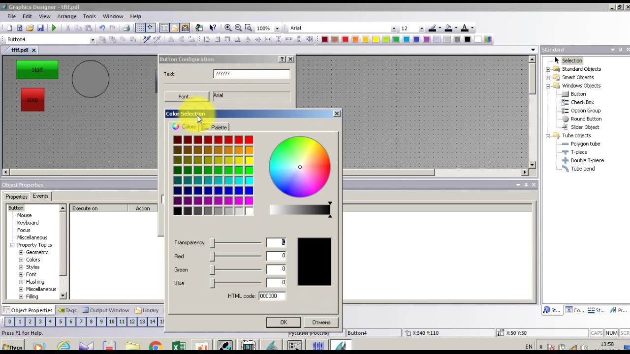This screenshot has width=630, height=354.
Task: Open a picture with the folder icon
Action: (30, 28)
